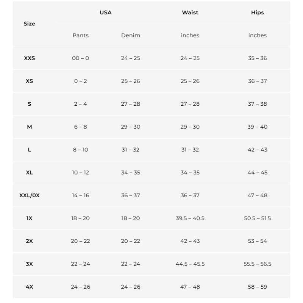Click waist value 39.5 – 40.5
Viewport: 303px width, 303px height.
pos(190,218)
